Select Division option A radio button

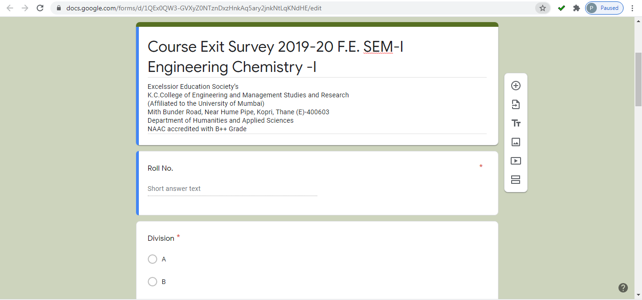tap(152, 259)
